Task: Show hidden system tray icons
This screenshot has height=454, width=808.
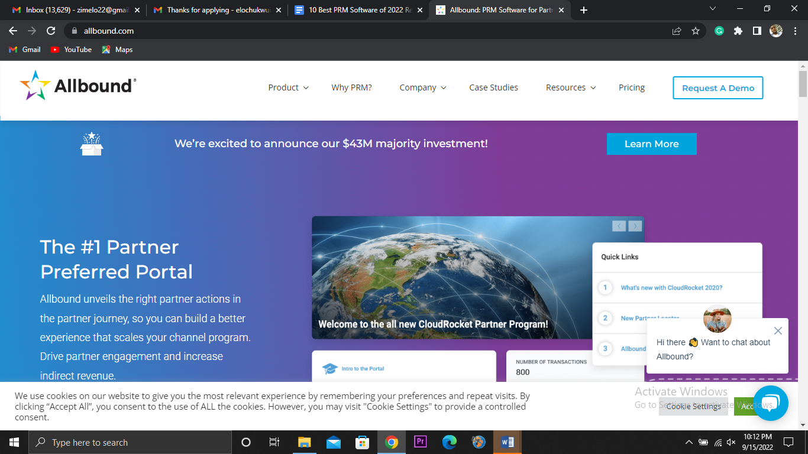Action: (689, 442)
